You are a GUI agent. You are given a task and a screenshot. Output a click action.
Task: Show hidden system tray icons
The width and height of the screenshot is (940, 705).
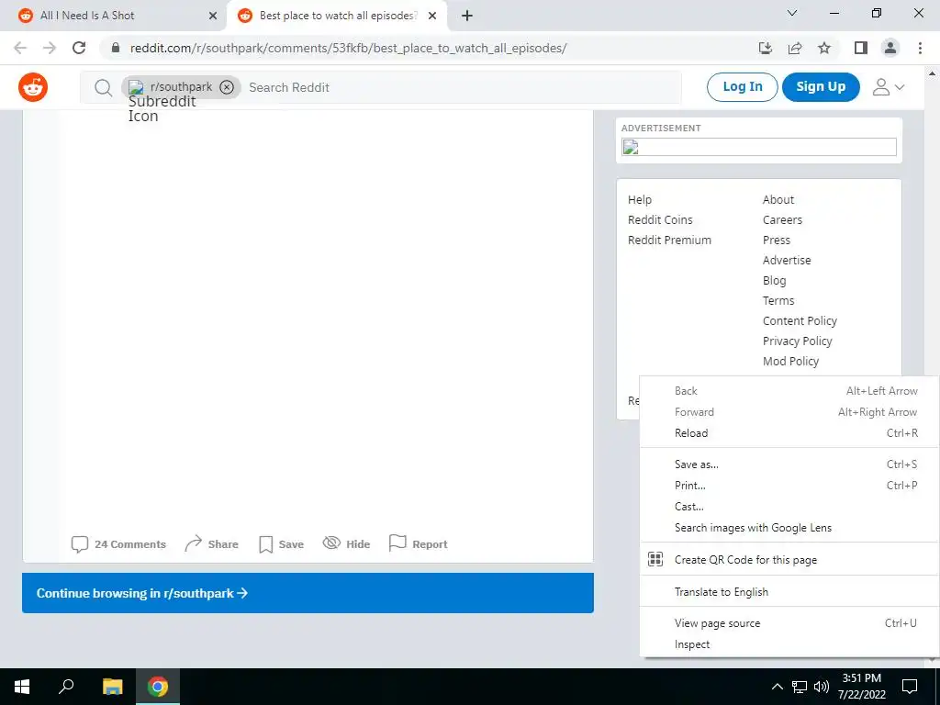click(777, 687)
